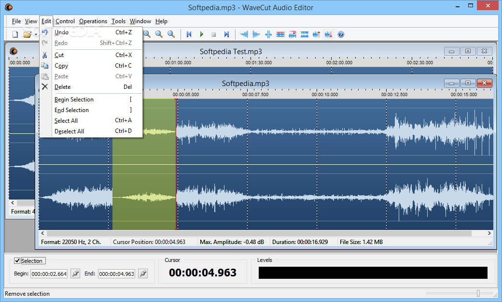Expand the Open file dropdown arrow
The image size is (502, 302).
(x=36, y=34)
